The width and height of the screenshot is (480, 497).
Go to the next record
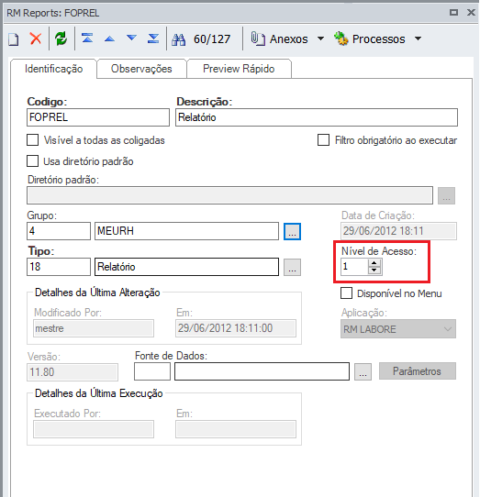click(x=131, y=39)
